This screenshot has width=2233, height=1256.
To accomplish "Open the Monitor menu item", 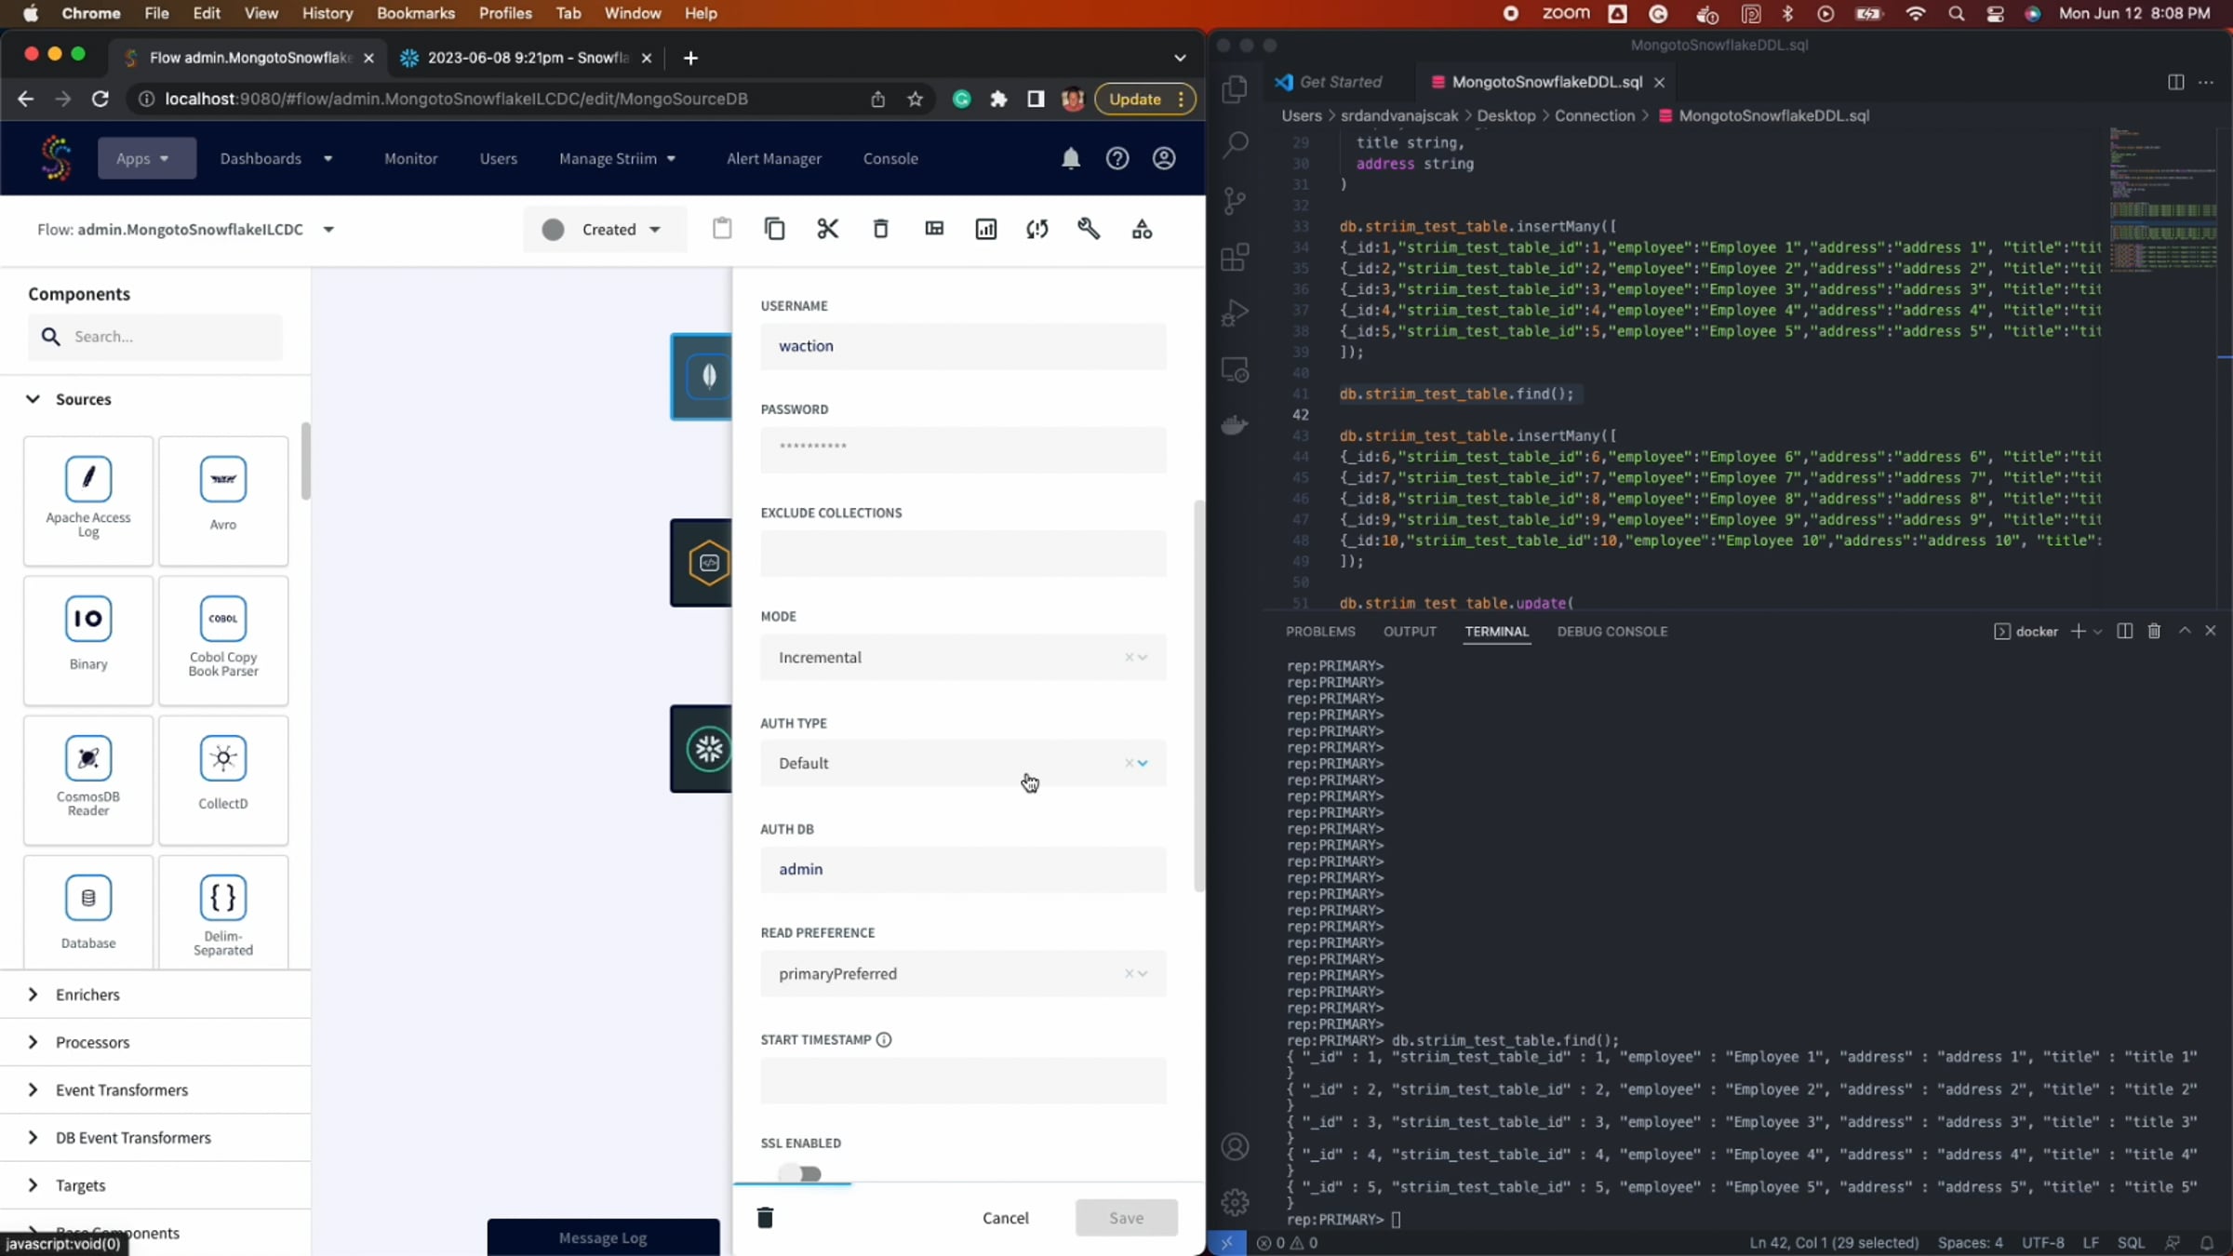I will tap(410, 158).
